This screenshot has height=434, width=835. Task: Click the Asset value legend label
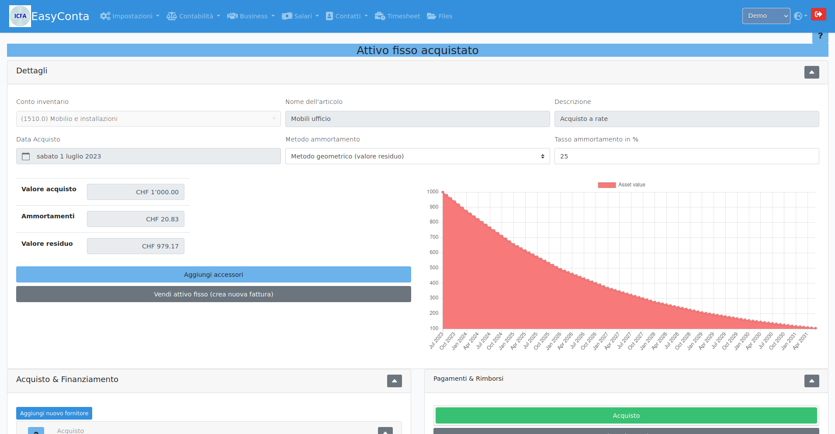[x=631, y=185]
